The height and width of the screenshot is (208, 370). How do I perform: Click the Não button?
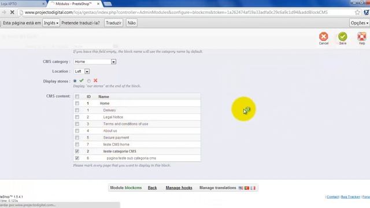(131, 23)
